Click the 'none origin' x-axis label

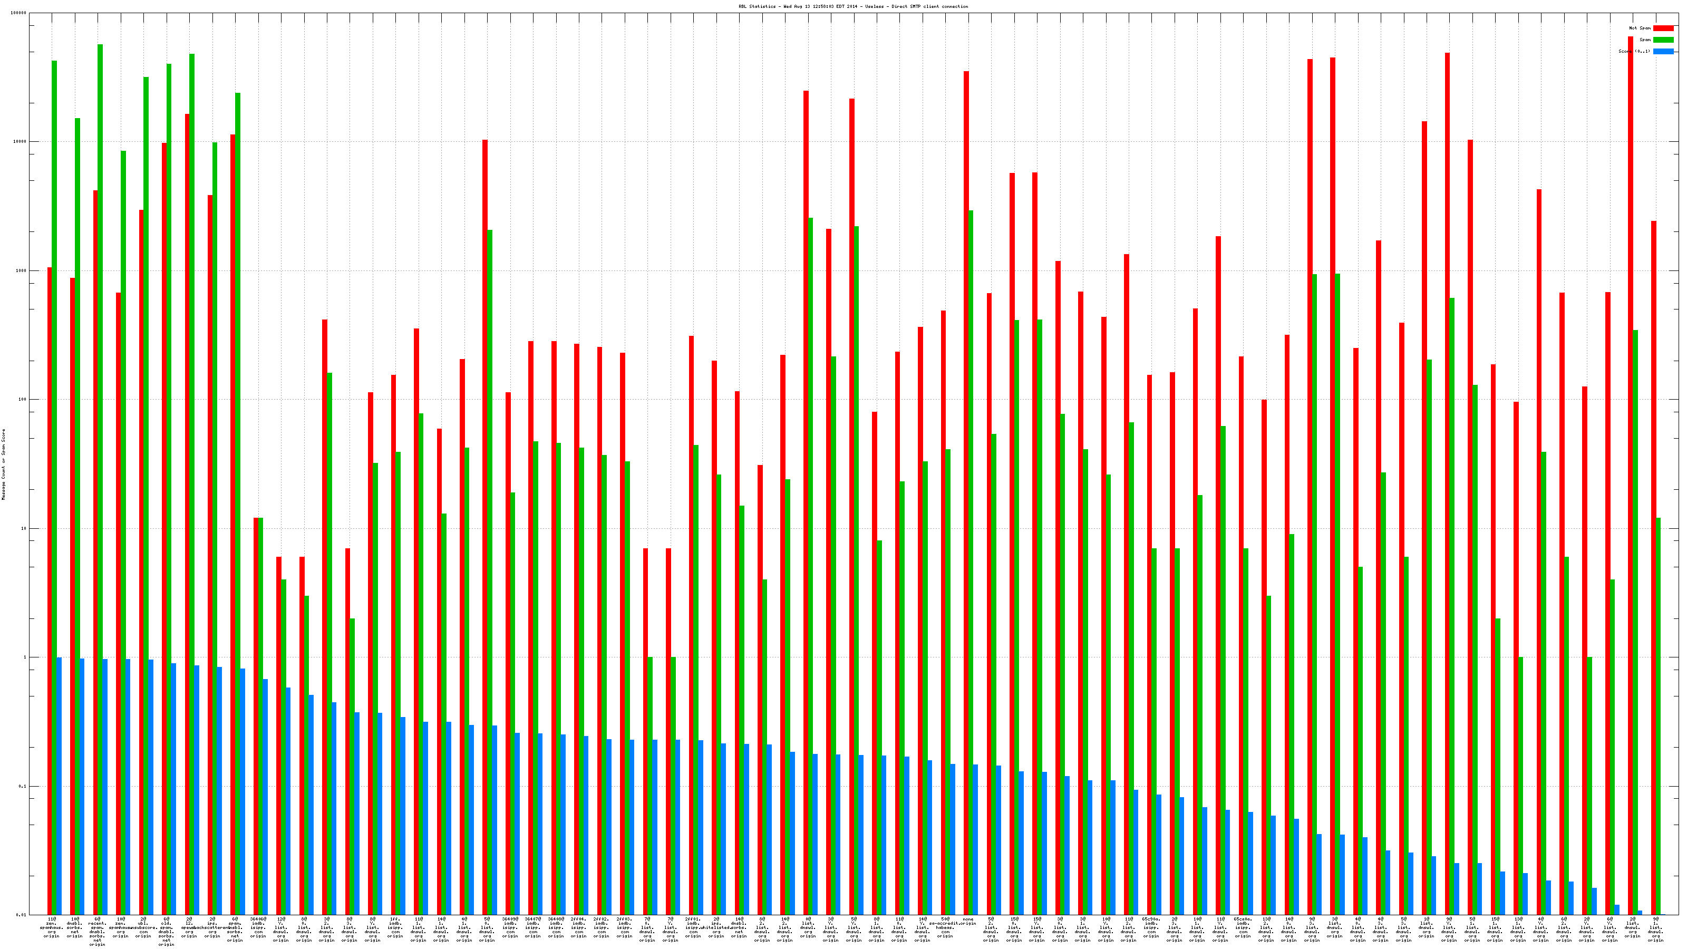968,922
